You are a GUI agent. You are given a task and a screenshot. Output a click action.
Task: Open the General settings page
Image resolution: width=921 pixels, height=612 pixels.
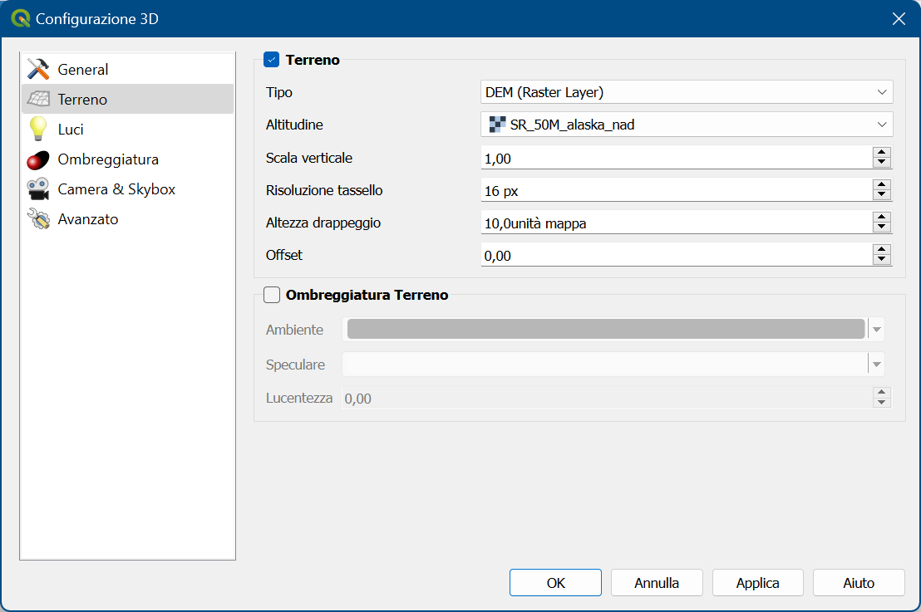(127, 69)
